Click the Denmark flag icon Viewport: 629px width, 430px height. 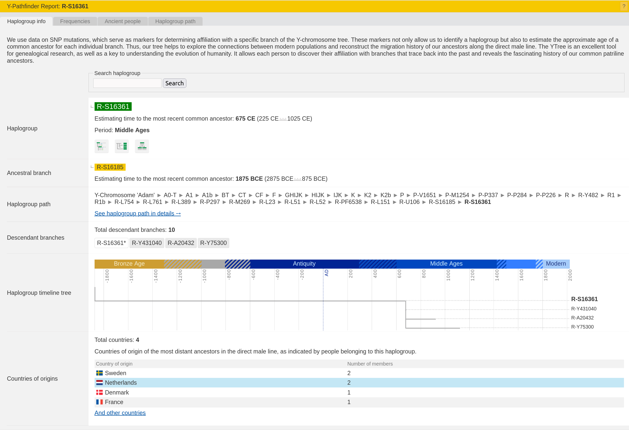coord(99,392)
